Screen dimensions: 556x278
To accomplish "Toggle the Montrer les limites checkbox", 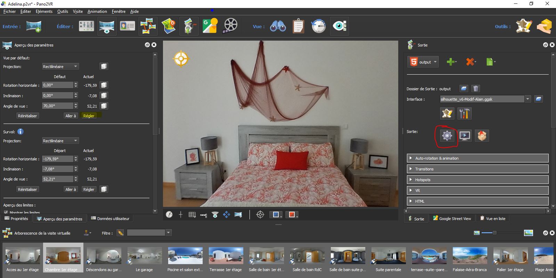I will 6,212.
